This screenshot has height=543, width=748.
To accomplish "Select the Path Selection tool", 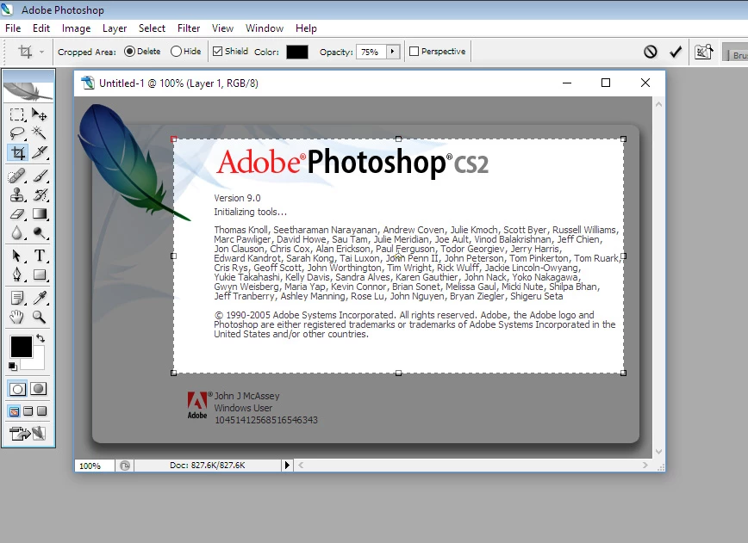I will (17, 256).
